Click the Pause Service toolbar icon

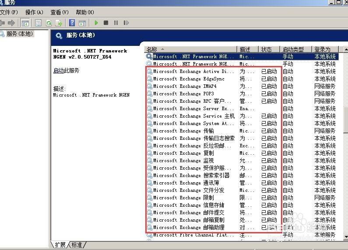(116, 23)
